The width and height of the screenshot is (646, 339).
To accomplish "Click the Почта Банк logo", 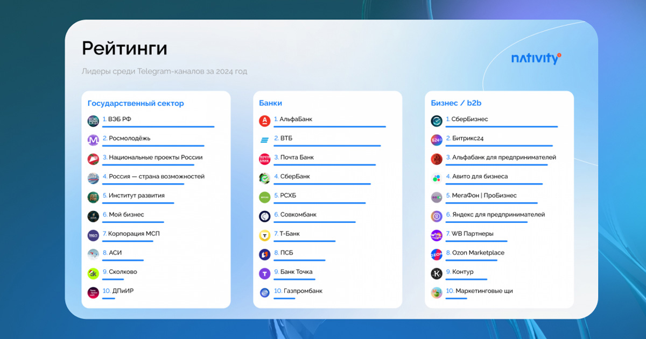I will tap(264, 159).
